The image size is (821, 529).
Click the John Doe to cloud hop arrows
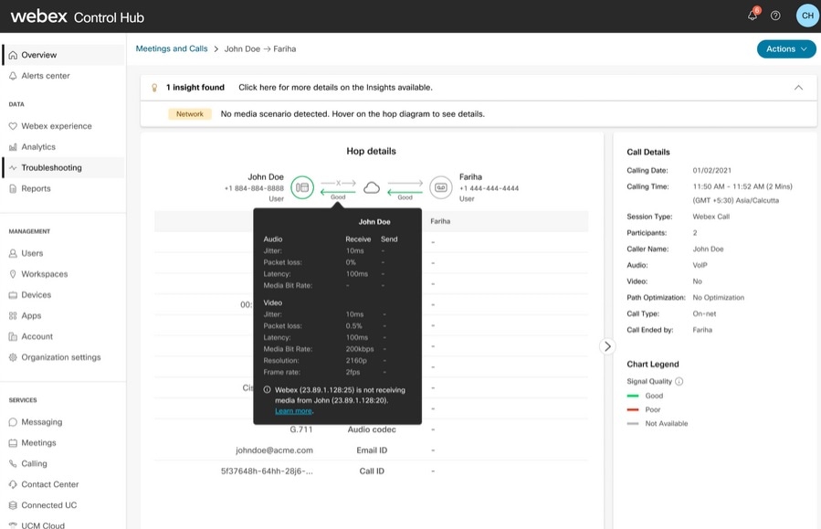[338, 188]
